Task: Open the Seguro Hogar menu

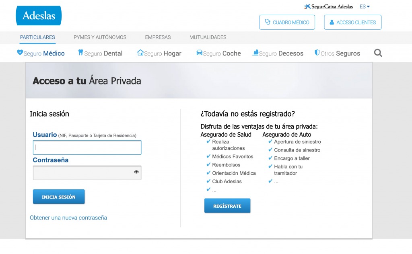Action: pyautogui.click(x=159, y=53)
